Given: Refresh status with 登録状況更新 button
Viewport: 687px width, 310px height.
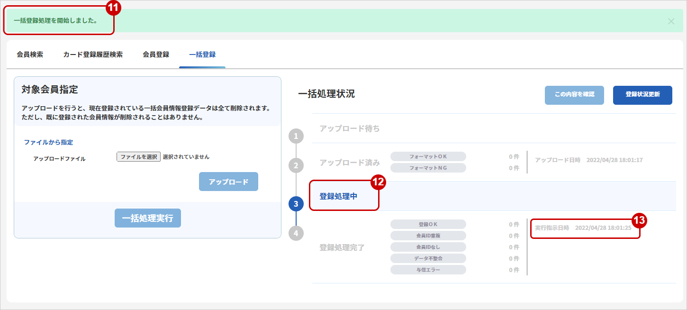Looking at the screenshot, I should tap(642, 95).
